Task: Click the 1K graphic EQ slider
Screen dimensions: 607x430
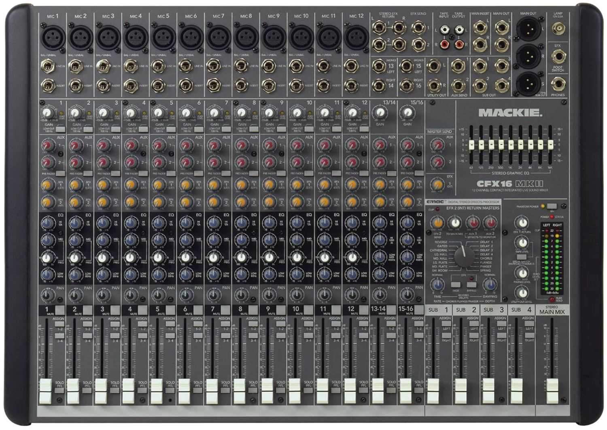Action: coord(511,145)
